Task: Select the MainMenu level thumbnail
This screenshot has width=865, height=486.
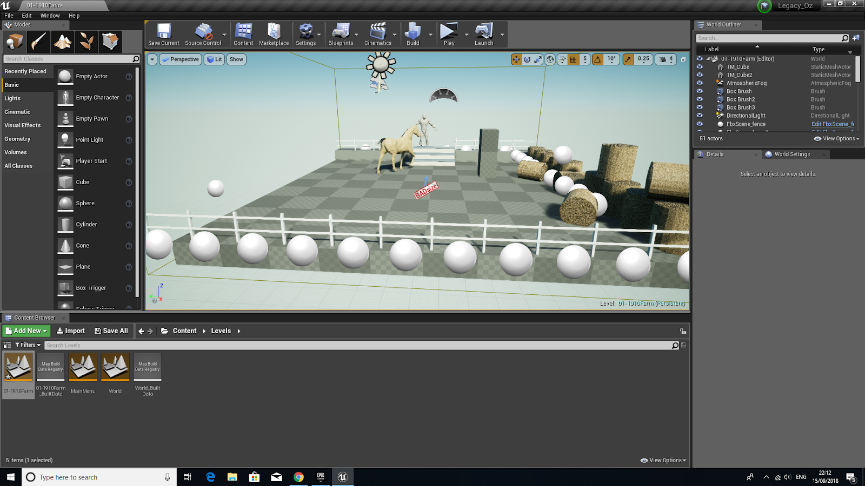Action: pos(83,367)
